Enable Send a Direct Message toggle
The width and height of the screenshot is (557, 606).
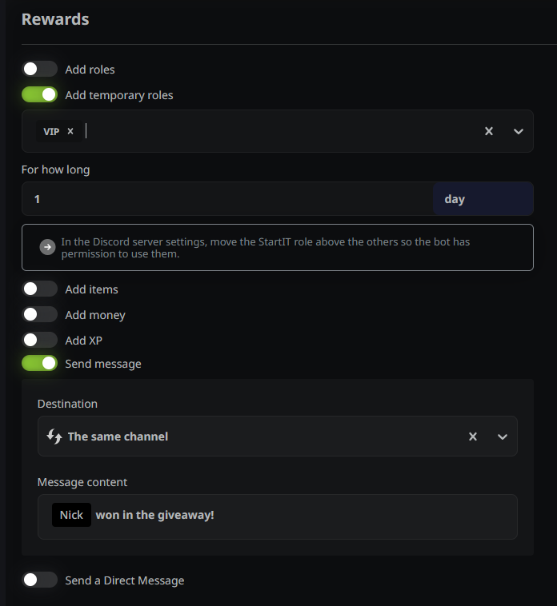pyautogui.click(x=40, y=580)
